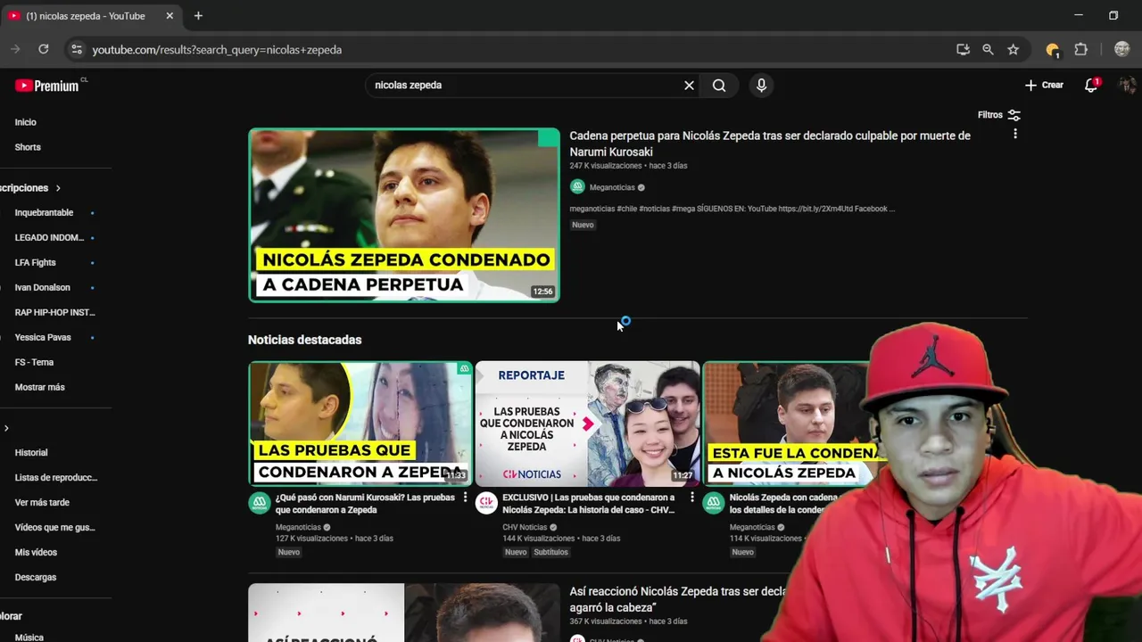Open Filtros search filters
Viewport: 1142px width, 642px height.
(x=999, y=115)
